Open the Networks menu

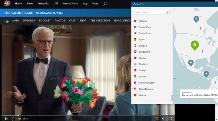(44, 3)
